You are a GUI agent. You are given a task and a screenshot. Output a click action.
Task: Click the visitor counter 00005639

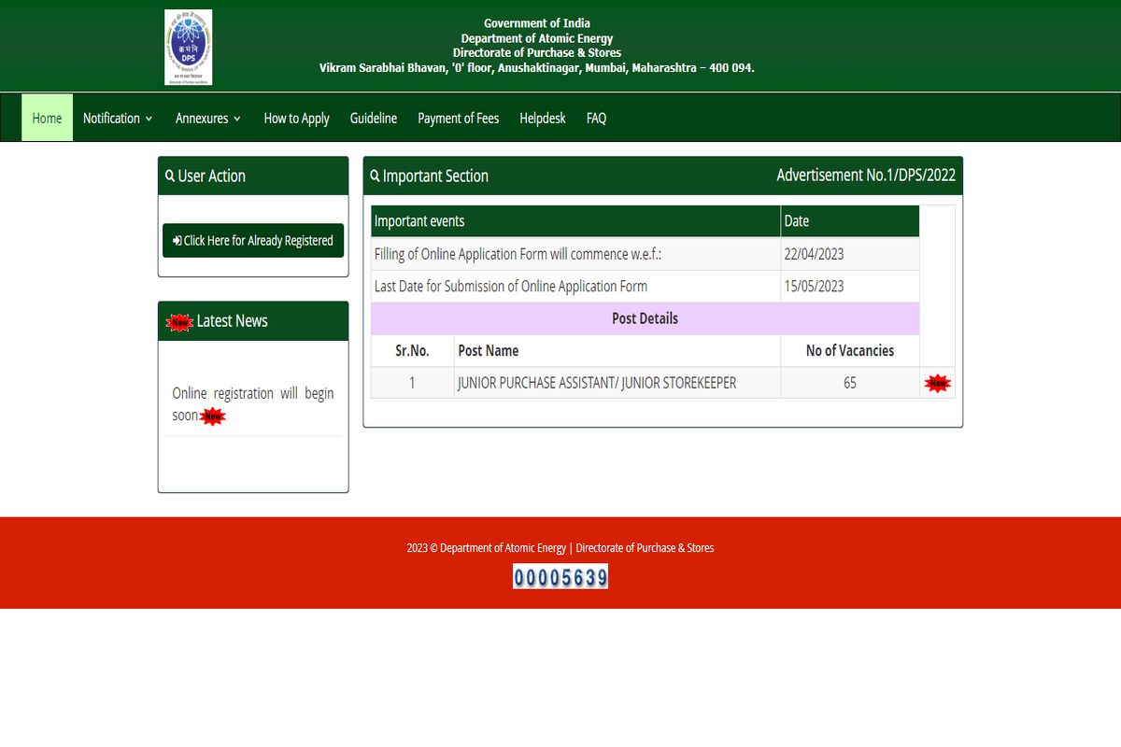(560, 577)
